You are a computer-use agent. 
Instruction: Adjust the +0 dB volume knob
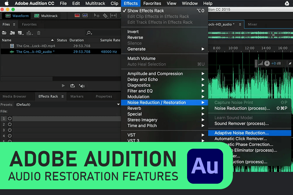tap(267, 63)
